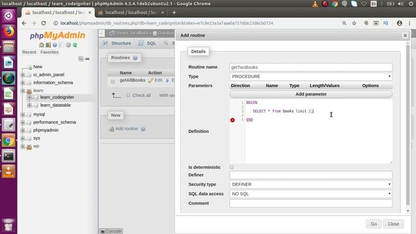Open a new Chrome tab
416x234 pixels.
(x=174, y=12)
